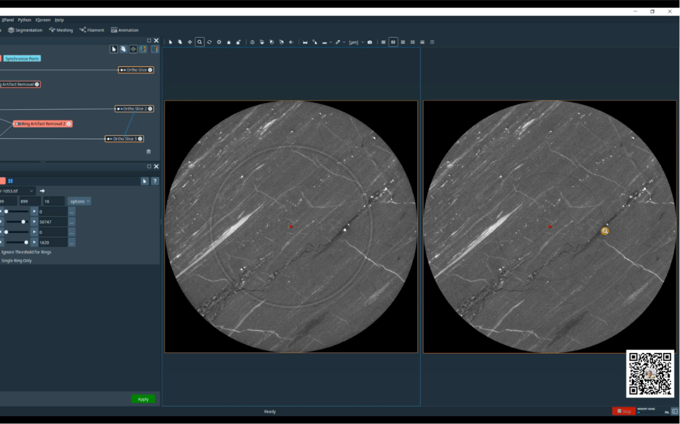Open the '...' options beside 50747

(x=72, y=222)
